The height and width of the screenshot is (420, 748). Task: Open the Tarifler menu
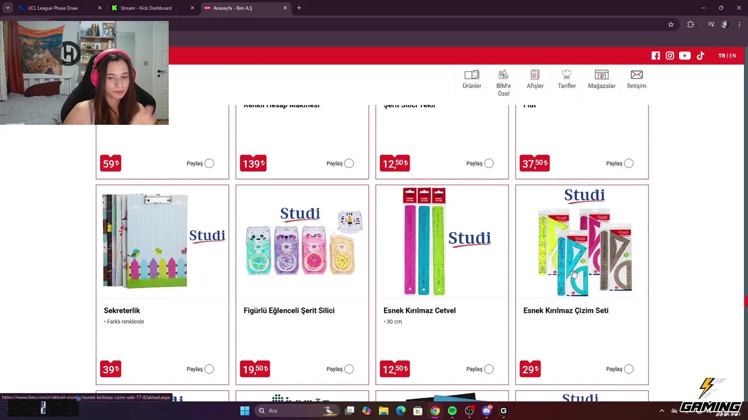[x=566, y=79]
